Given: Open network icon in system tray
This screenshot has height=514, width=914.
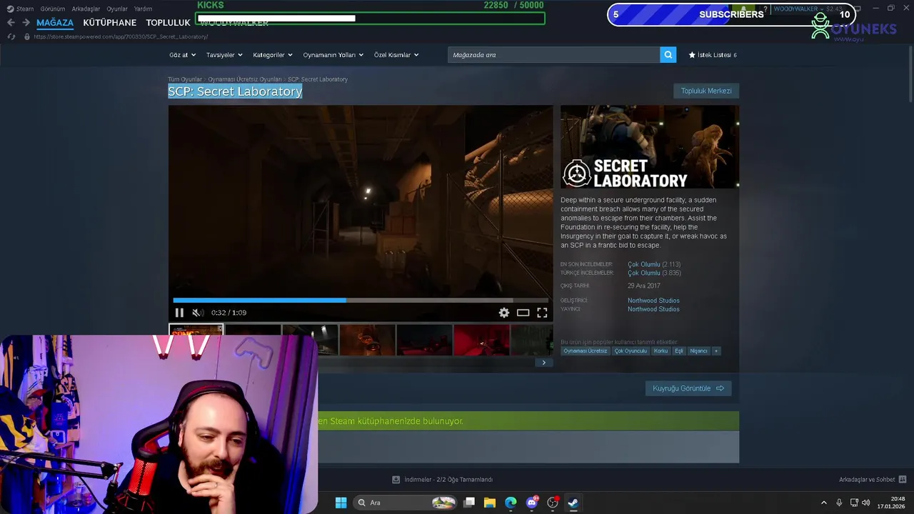Looking at the screenshot, I should tap(854, 503).
